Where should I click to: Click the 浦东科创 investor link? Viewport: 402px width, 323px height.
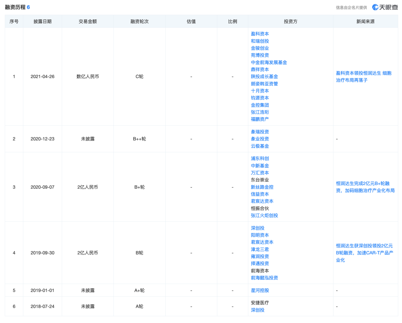click(260, 159)
